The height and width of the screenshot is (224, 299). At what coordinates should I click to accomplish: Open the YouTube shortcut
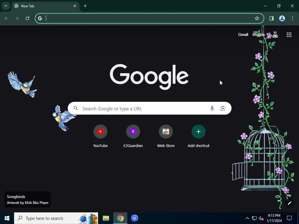click(x=100, y=136)
